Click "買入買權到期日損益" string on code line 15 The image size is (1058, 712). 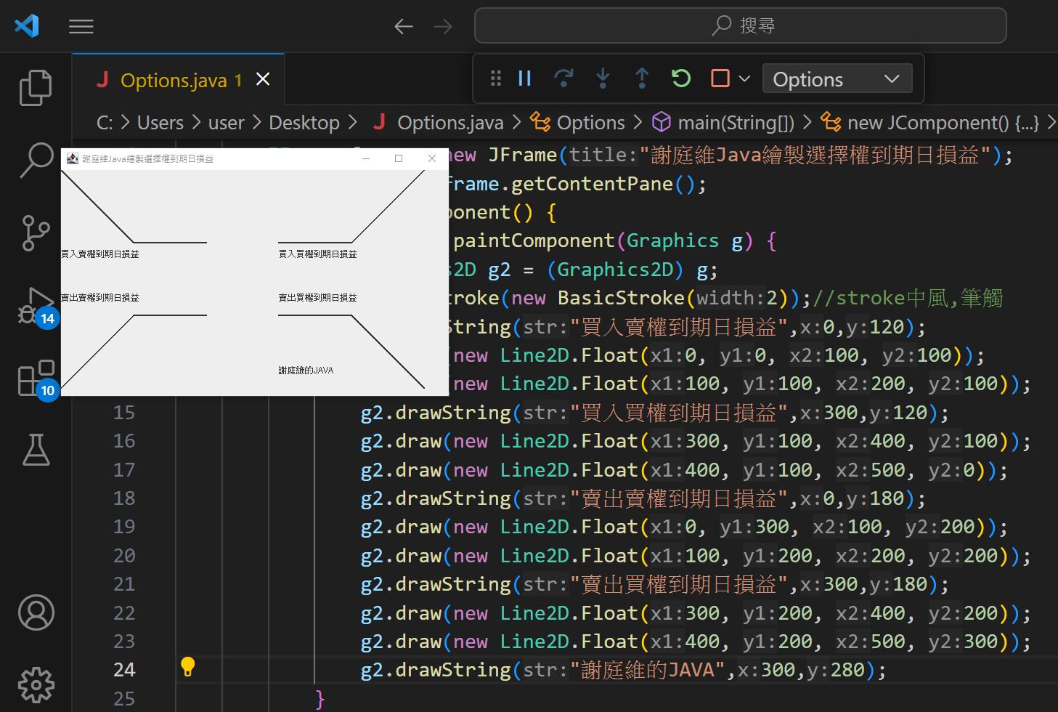[x=678, y=413]
